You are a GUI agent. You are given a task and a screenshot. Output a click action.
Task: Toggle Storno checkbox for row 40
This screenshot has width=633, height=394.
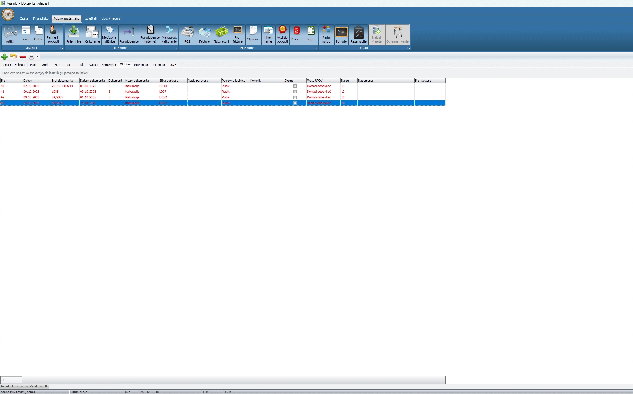[295, 86]
